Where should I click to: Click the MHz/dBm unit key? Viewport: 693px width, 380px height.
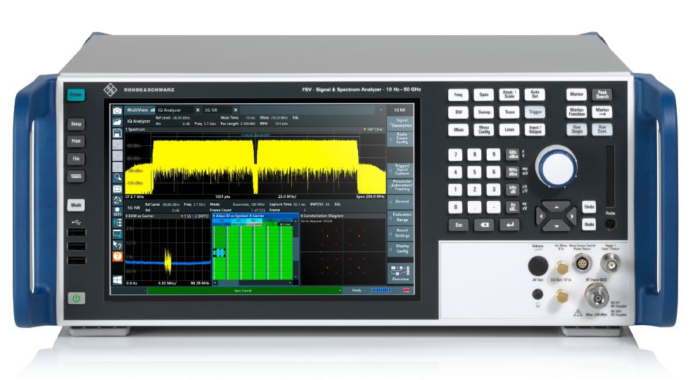pos(513,171)
